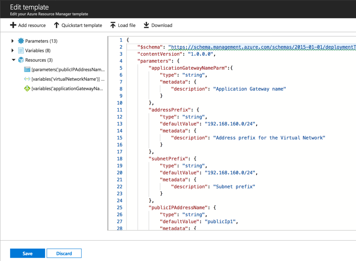Click the Variables document icon

tap(21, 51)
